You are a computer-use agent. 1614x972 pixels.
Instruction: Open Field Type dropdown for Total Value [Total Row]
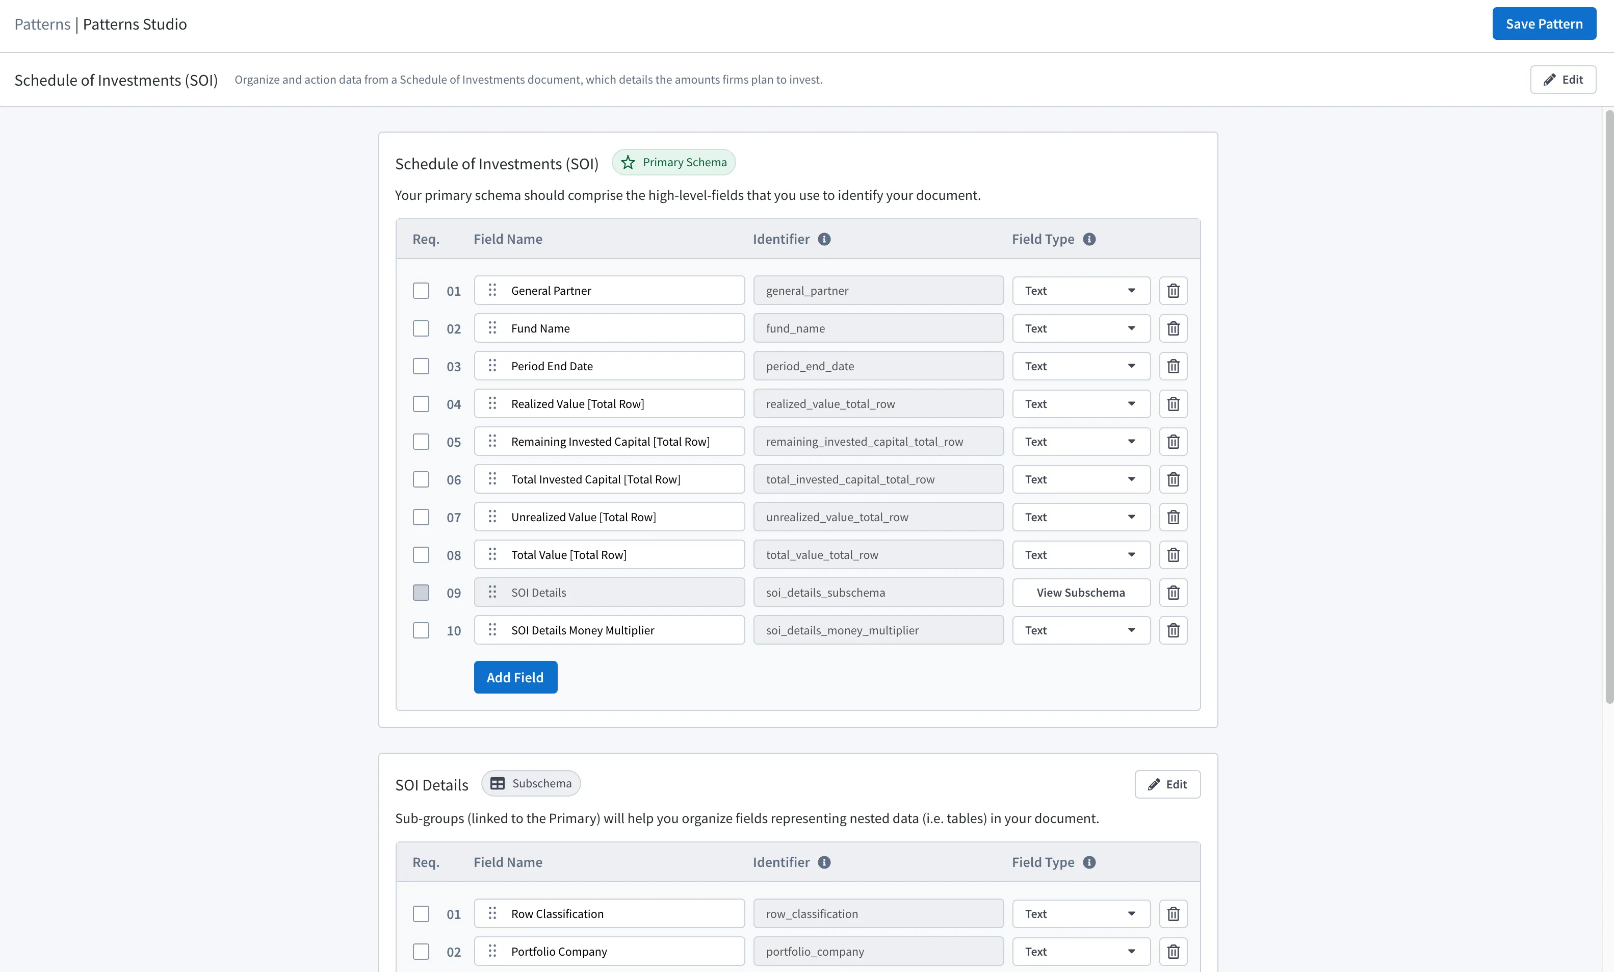(x=1081, y=555)
